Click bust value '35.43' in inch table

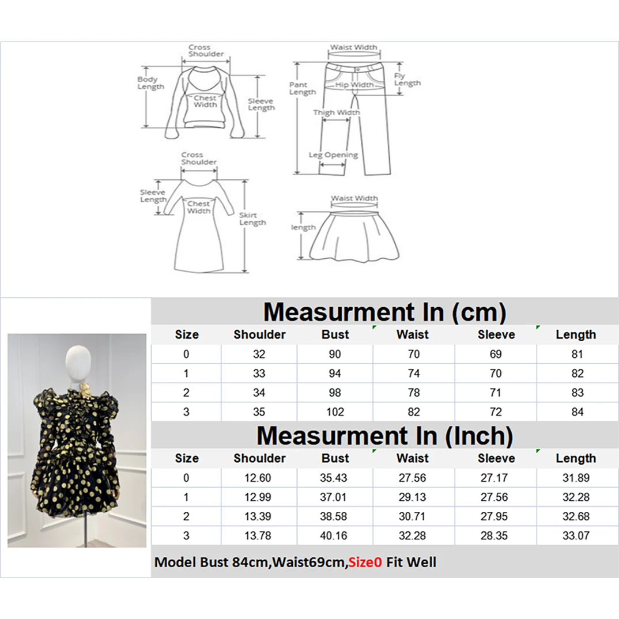click(334, 478)
